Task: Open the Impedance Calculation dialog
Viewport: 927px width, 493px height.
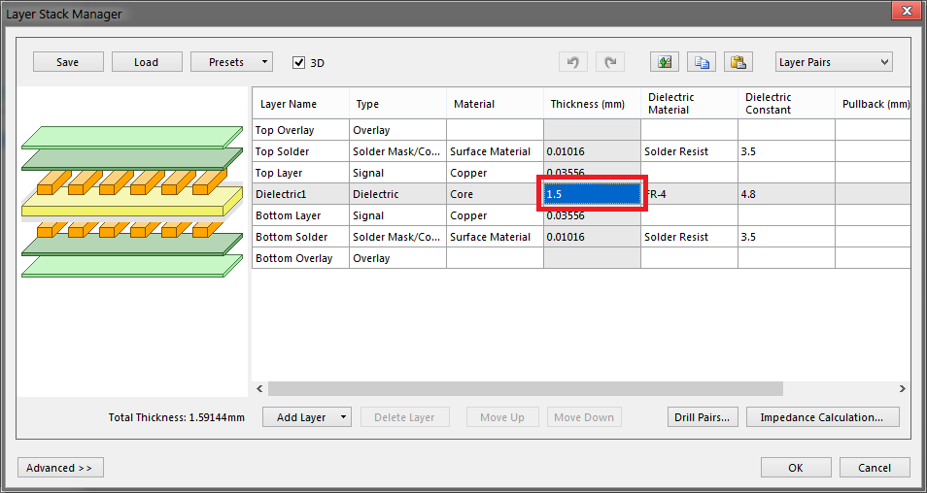Action: tap(821, 417)
